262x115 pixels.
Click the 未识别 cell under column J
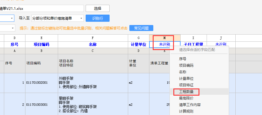[221, 44]
